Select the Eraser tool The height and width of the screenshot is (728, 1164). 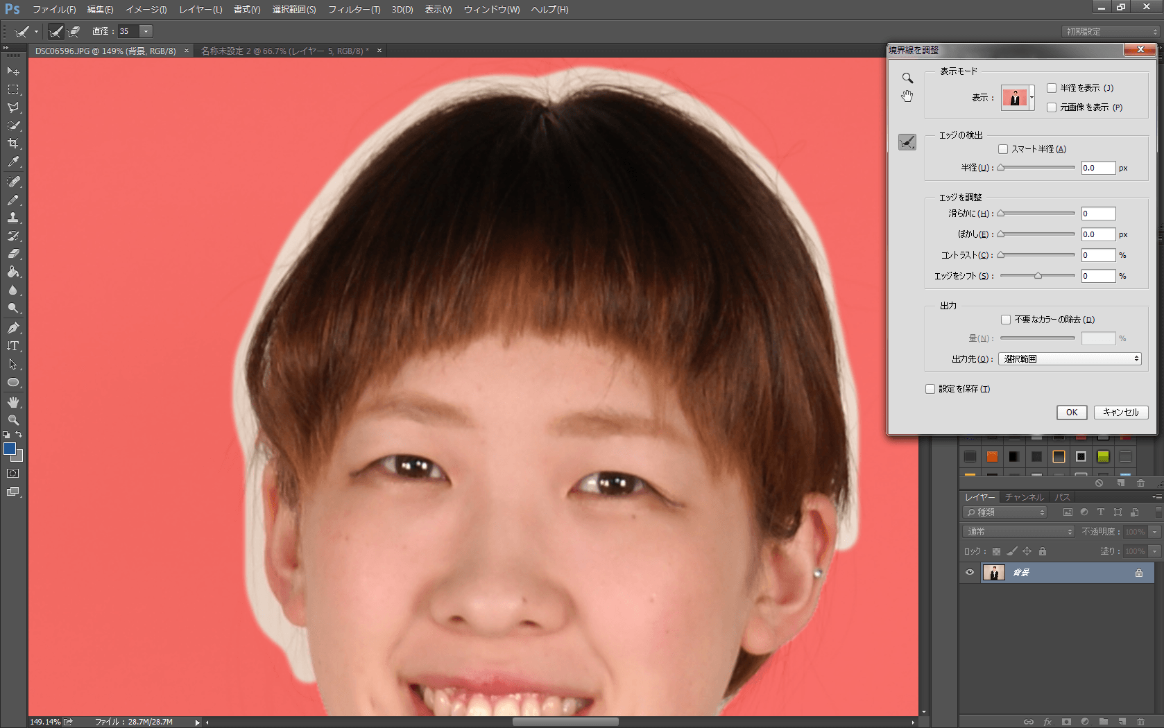click(x=13, y=254)
